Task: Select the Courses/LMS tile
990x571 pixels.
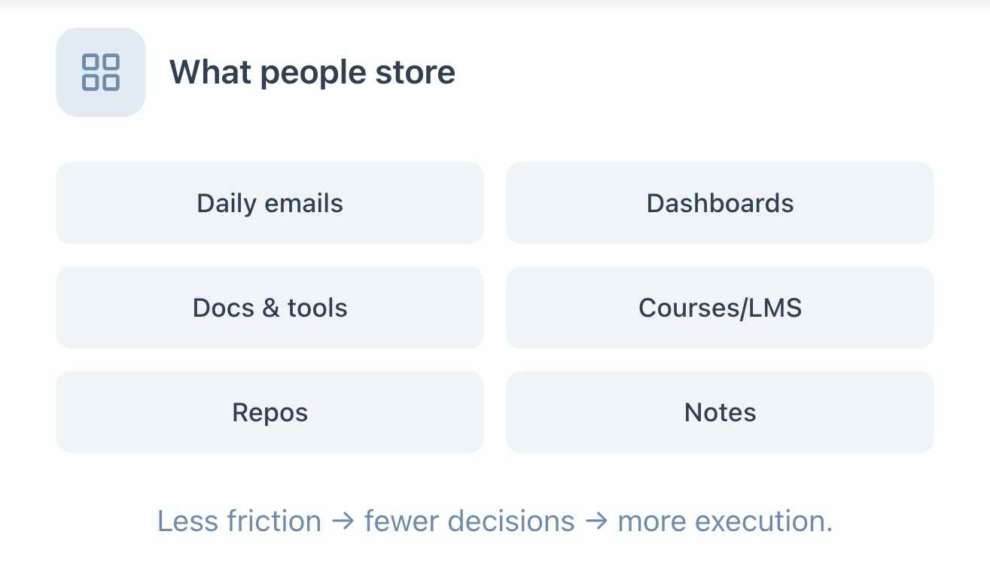Action: pyautogui.click(x=720, y=308)
